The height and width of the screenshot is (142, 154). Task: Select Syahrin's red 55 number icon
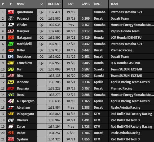[x=11, y=139]
